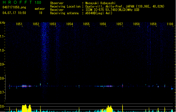176x112 pixels.
Task: Click the 1054 time axis marker
Action: pyautogui.click(x=69, y=24)
